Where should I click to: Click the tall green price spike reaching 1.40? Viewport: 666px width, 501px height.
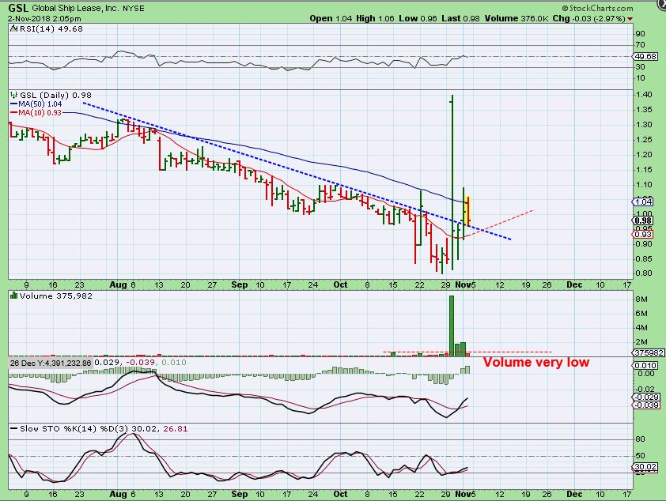(452, 183)
